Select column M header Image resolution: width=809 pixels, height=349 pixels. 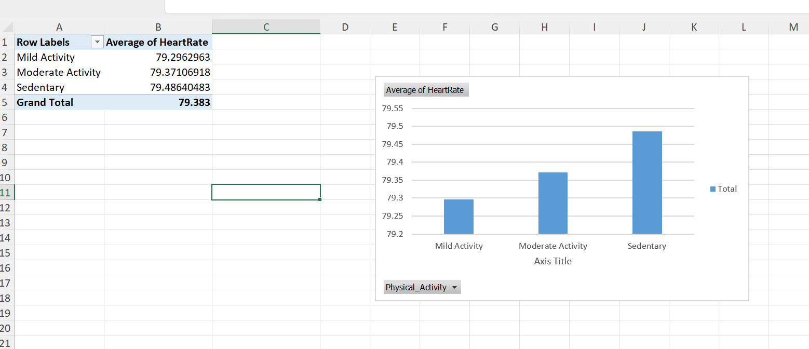[x=793, y=26]
